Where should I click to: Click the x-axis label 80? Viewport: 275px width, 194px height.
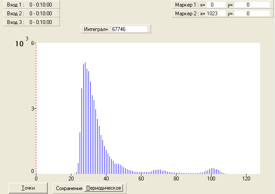pyautogui.click(x=176, y=179)
